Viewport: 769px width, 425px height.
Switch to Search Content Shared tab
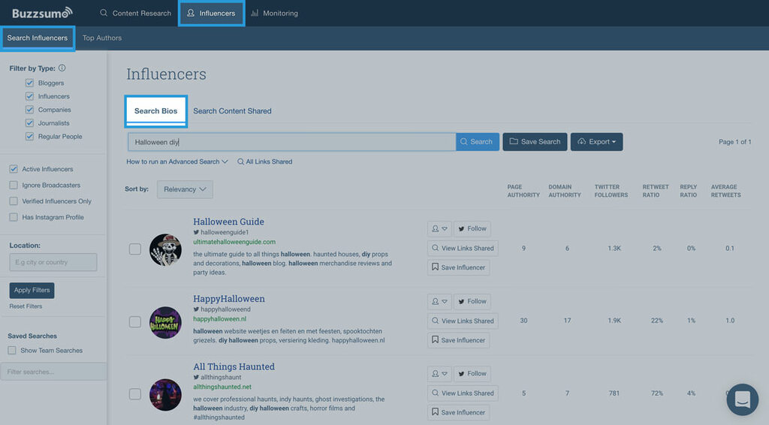click(232, 111)
